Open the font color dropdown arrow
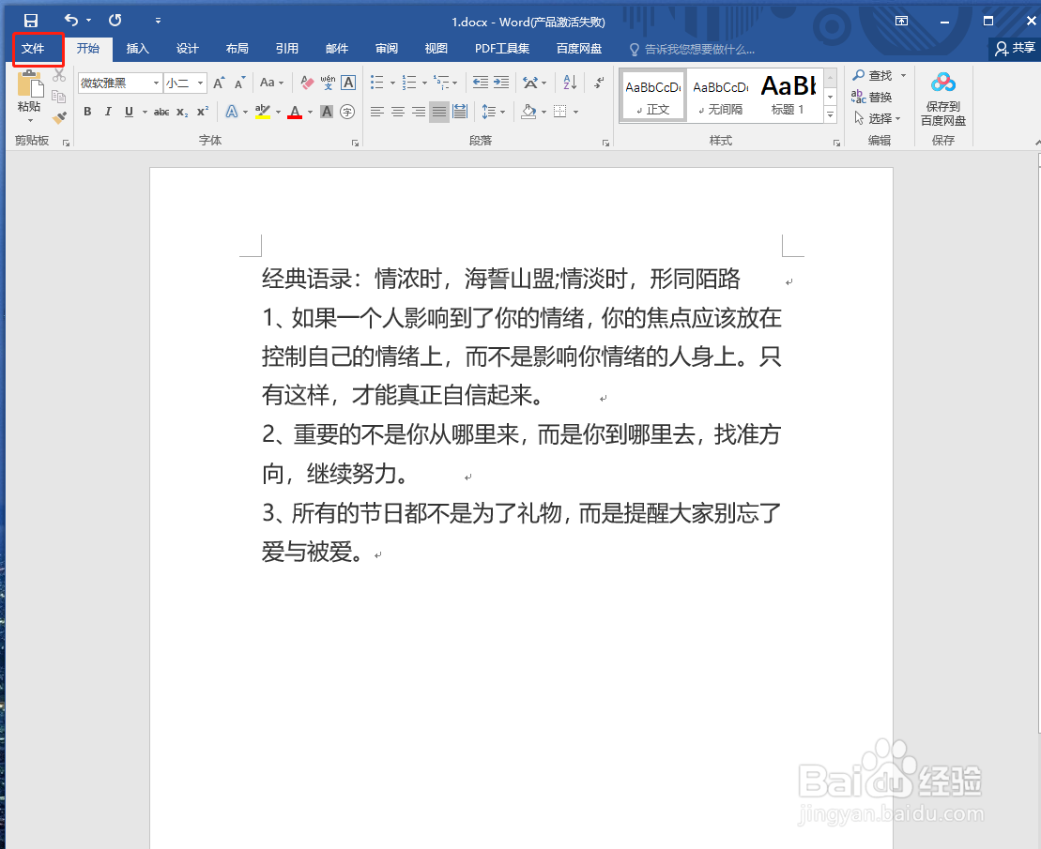Screen dimensions: 1041x849 [308, 112]
